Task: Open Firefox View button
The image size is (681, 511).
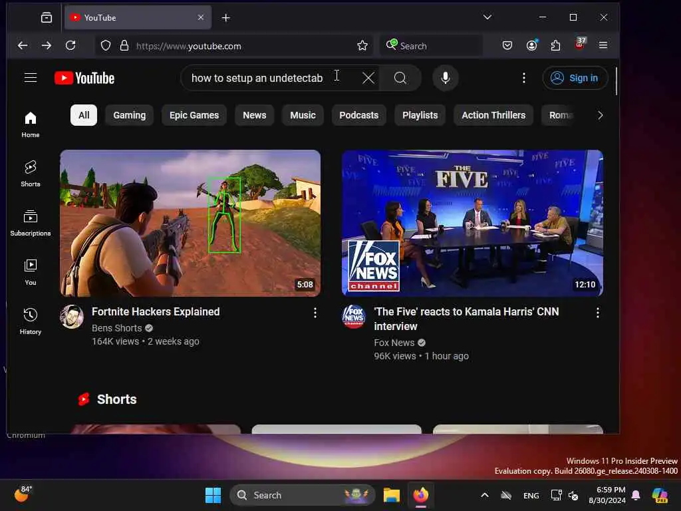Action: pos(47,18)
